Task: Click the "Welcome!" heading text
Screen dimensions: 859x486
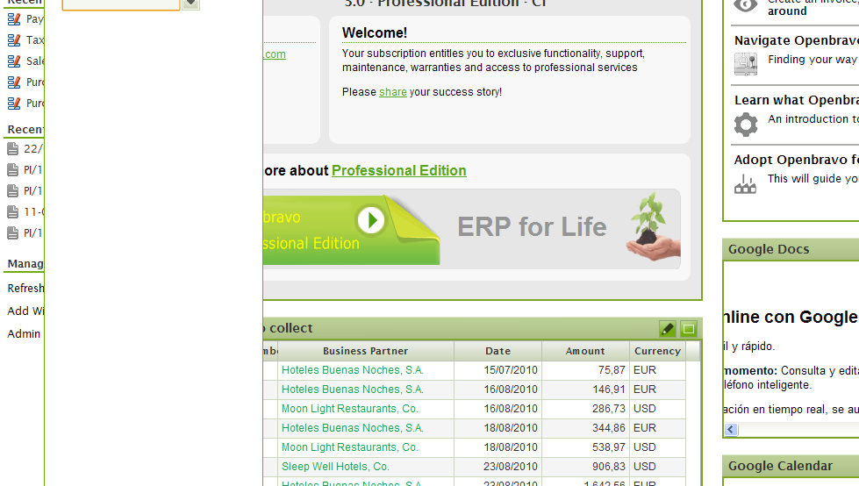Action: (375, 32)
